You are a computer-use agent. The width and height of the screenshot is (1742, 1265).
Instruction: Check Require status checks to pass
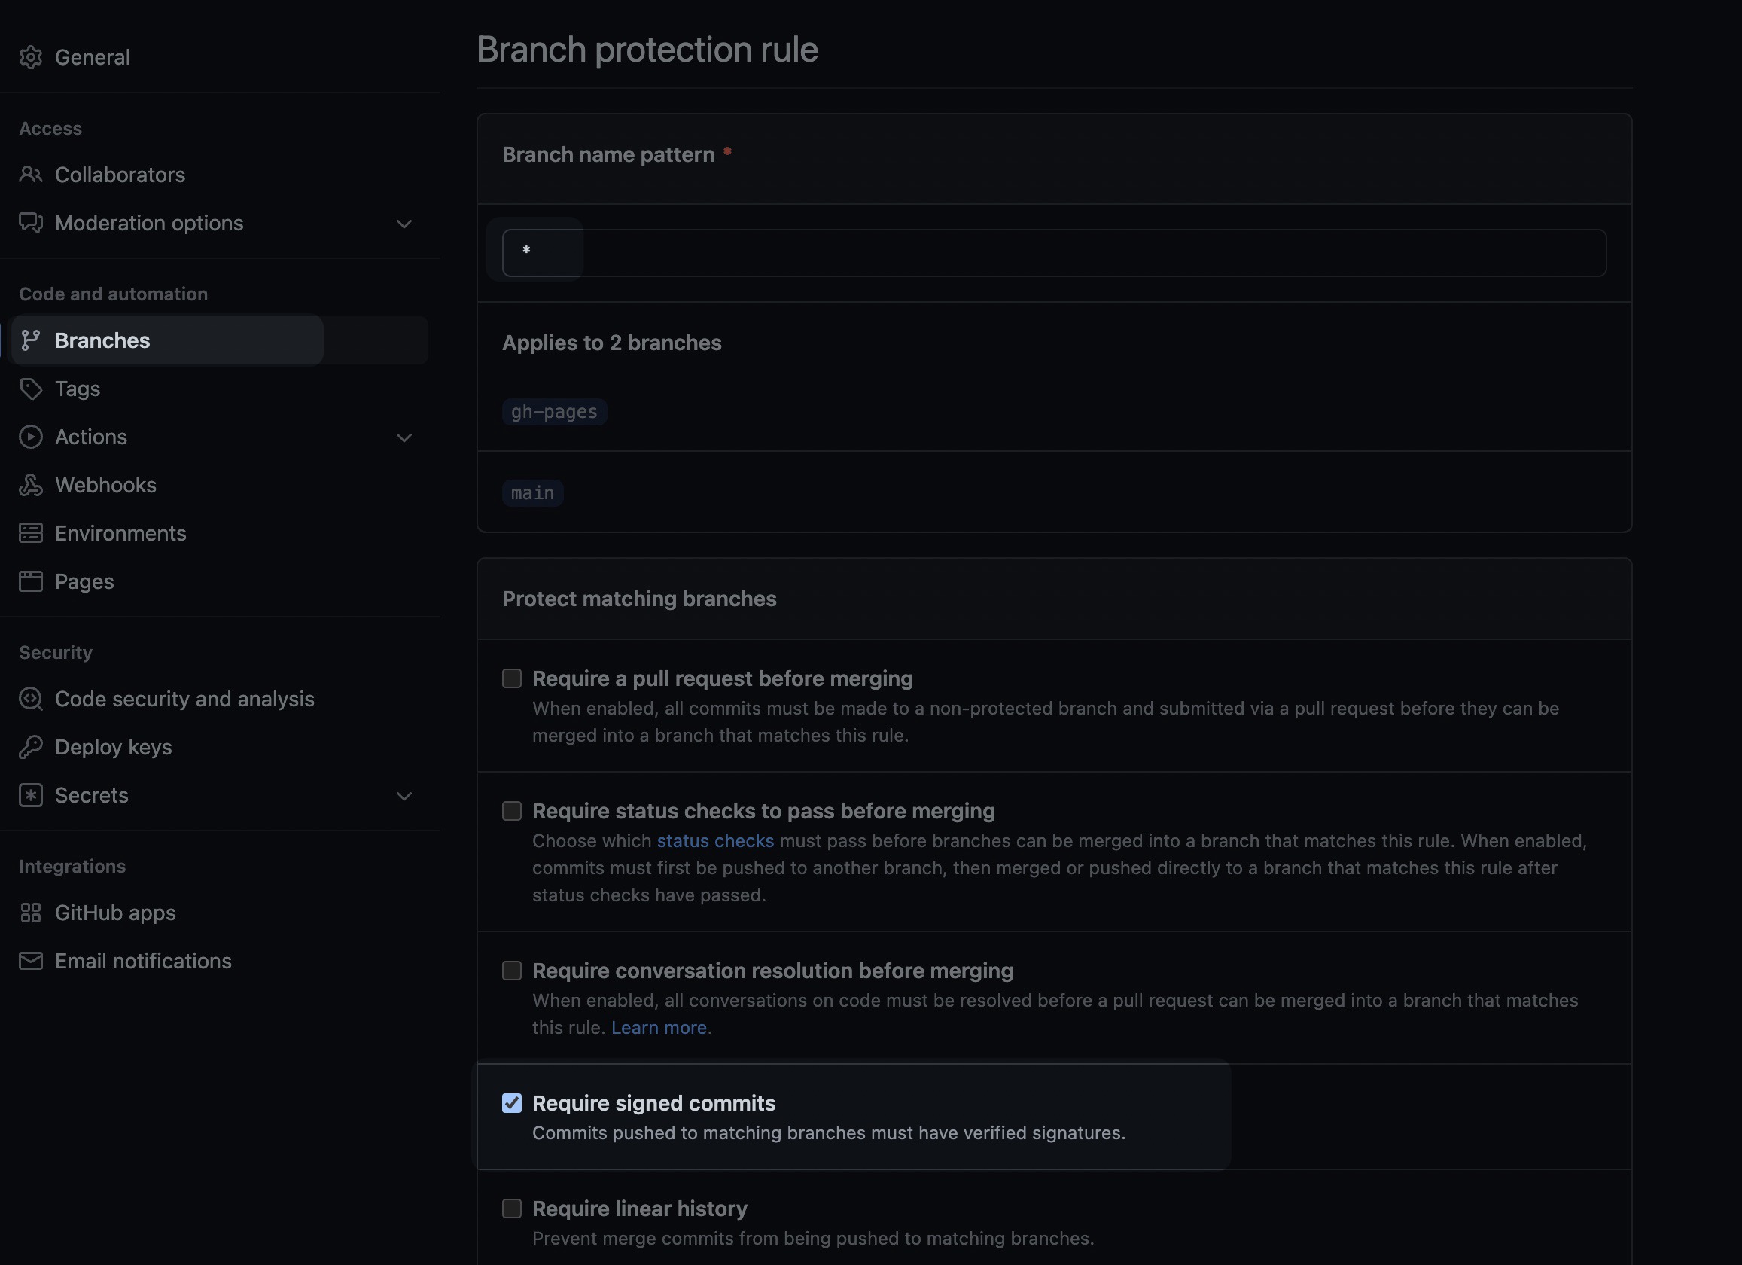(512, 811)
